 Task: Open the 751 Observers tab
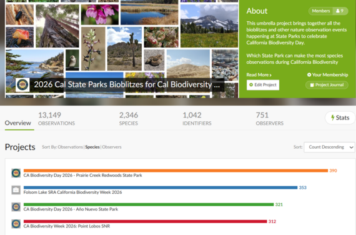tap(269, 119)
